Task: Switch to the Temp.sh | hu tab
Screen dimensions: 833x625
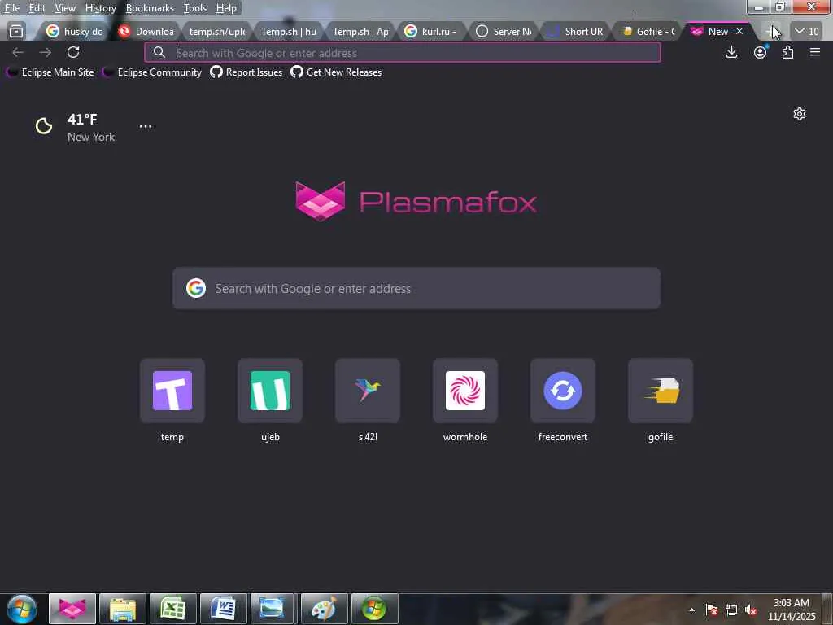Action: (289, 32)
